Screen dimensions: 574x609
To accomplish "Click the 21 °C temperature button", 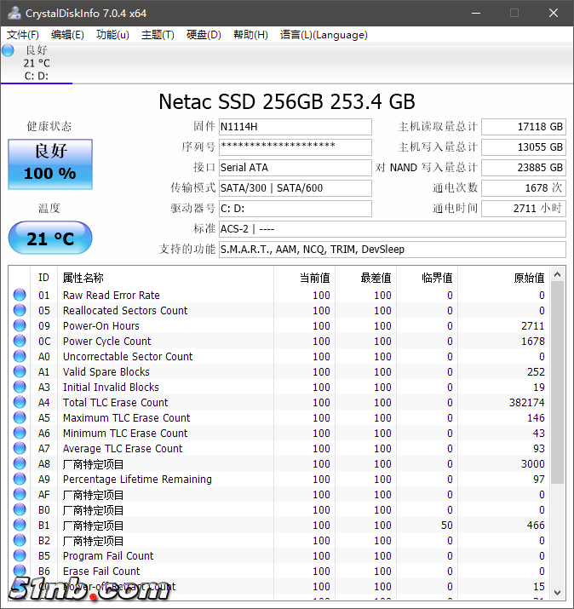I will click(49, 238).
